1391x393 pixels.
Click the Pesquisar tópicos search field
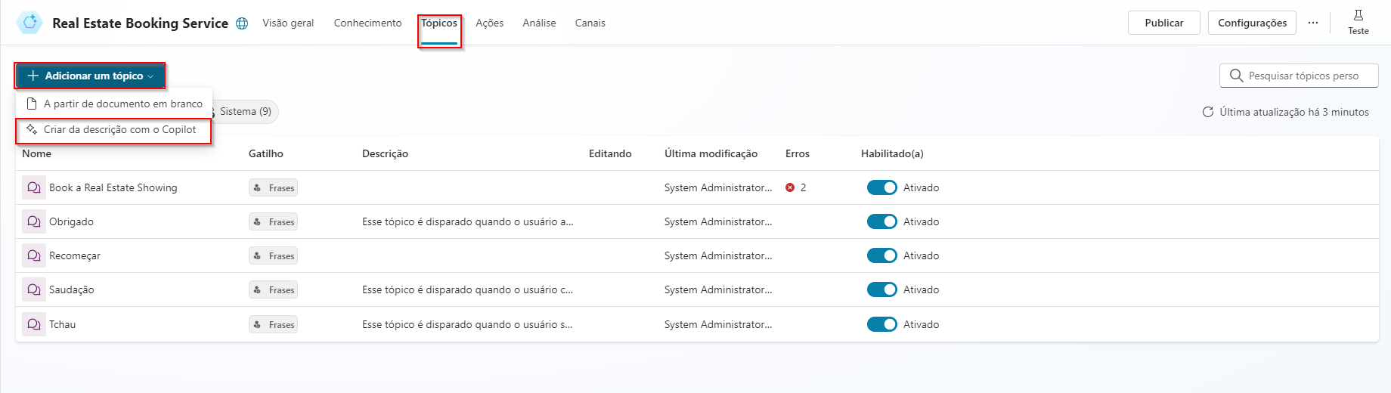[1303, 76]
